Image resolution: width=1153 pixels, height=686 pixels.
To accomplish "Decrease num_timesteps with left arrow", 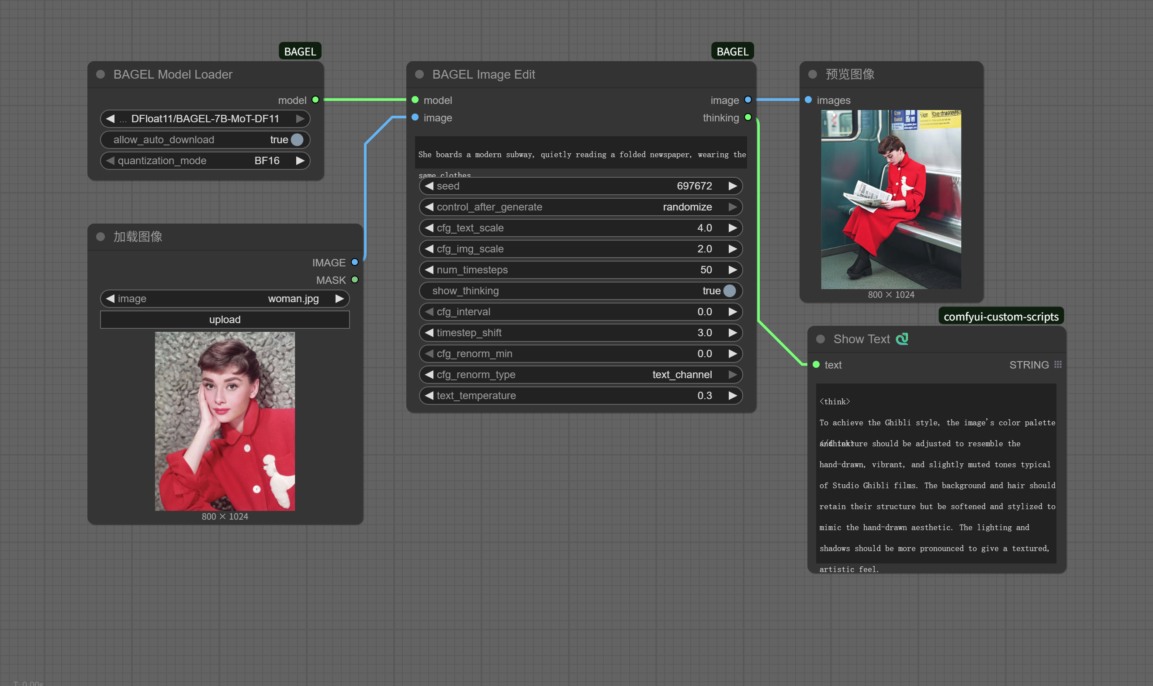I will pos(429,269).
